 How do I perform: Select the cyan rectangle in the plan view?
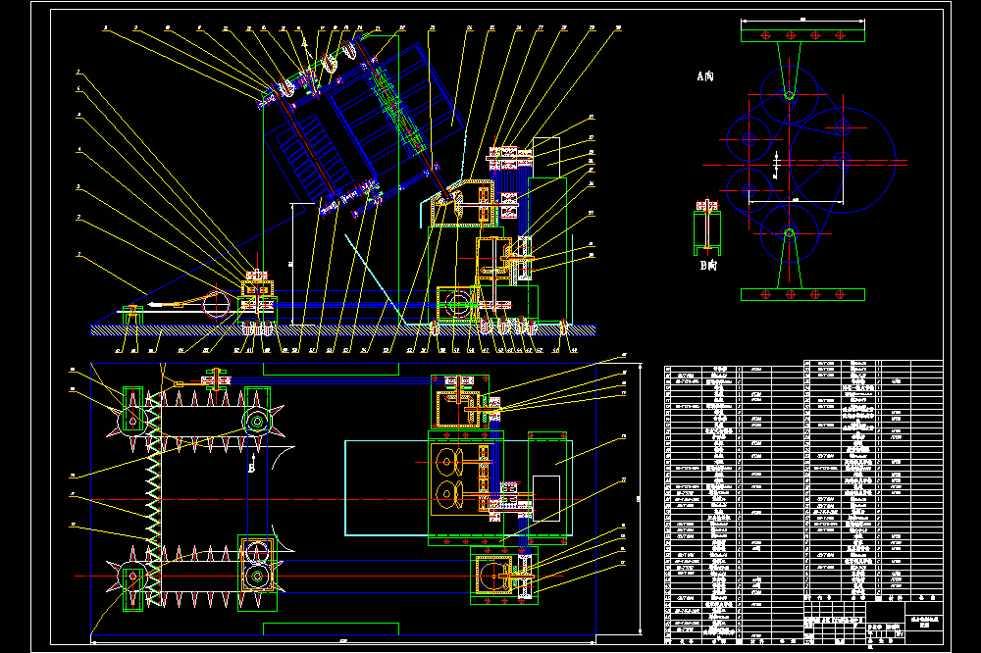coord(458,488)
